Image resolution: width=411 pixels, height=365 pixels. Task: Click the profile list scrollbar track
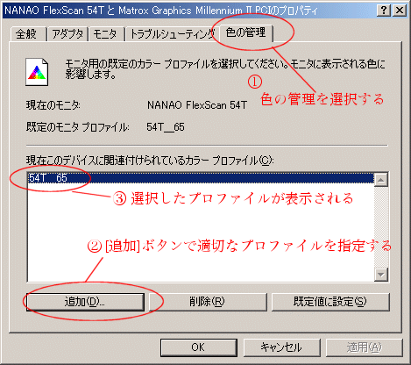[381, 227]
